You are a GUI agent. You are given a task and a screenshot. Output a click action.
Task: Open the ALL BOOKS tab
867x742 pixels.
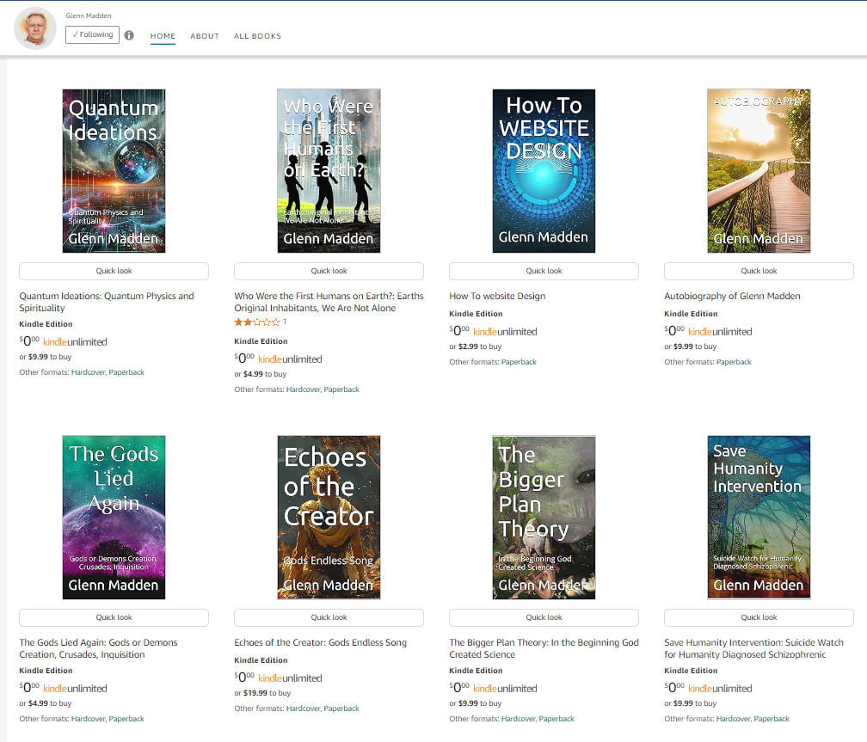[258, 37]
